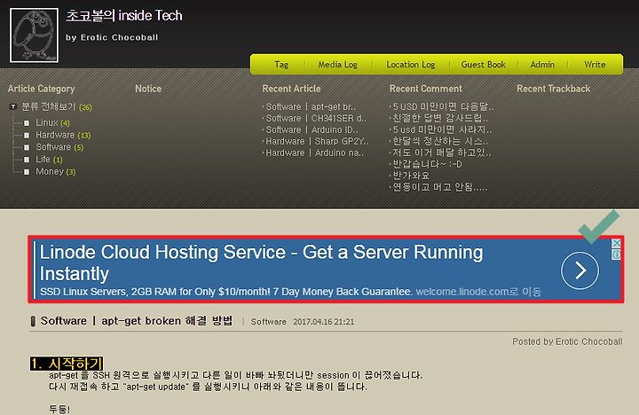Viewport: 639px width, 415px height.
Task: Click the Recent Article heading
Action: pos(291,89)
